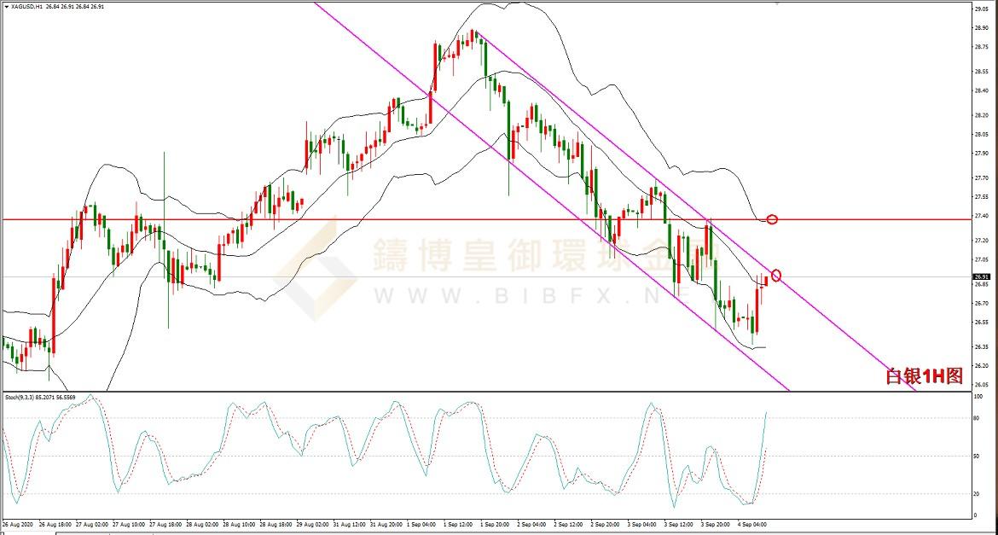Click the 29.05 price scale label
Screen dimensions: 998x535
(x=980, y=9)
